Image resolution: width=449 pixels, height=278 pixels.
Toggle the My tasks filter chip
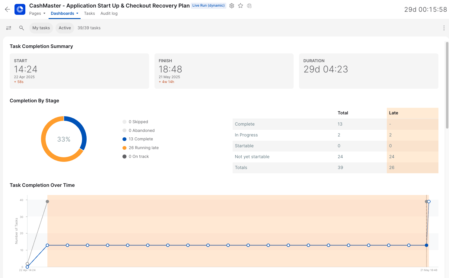pyautogui.click(x=41, y=28)
